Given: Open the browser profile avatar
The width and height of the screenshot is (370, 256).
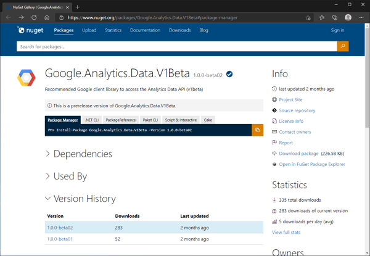Looking at the screenshot, I should pos(348,17).
